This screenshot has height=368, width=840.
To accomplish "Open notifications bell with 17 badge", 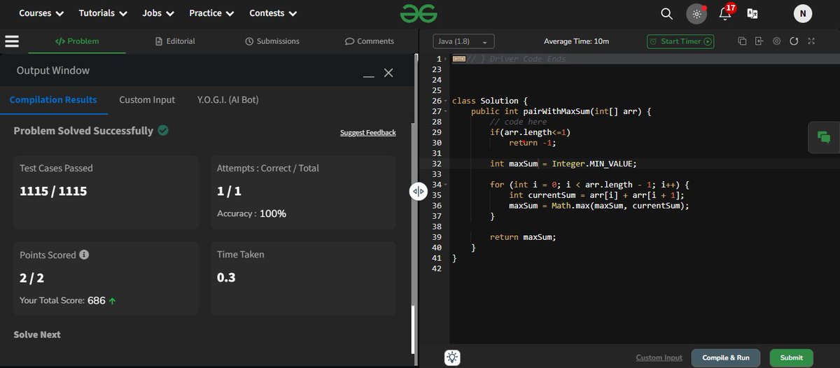I will [725, 13].
